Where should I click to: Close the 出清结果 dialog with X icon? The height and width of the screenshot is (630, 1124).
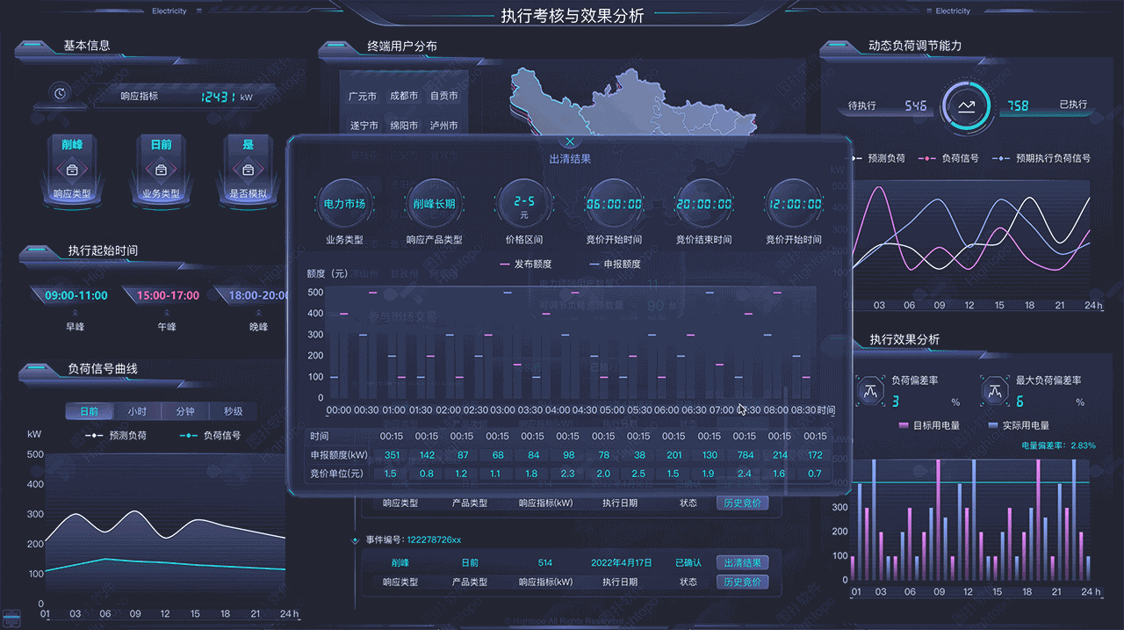[x=570, y=141]
